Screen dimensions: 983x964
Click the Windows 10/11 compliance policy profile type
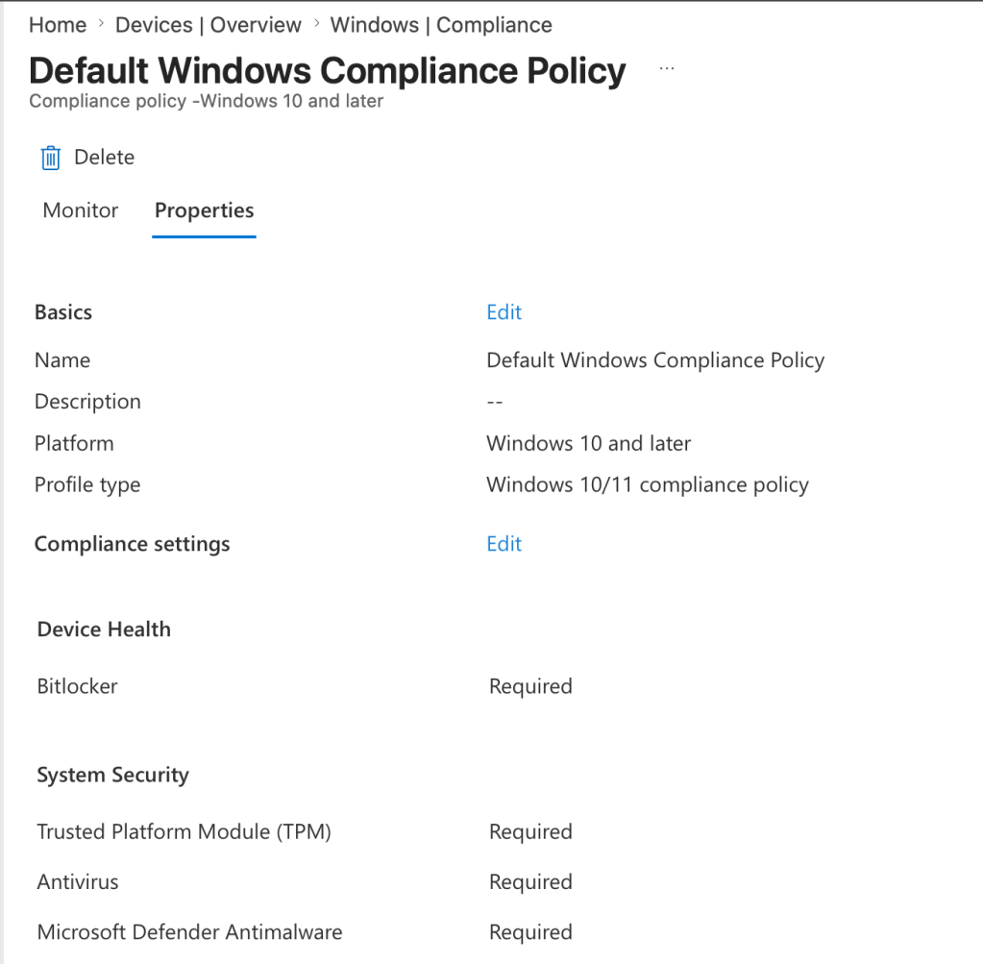click(x=647, y=484)
